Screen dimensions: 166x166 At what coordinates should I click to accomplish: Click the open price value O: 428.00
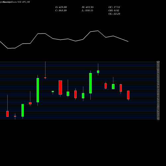tap(61, 7)
